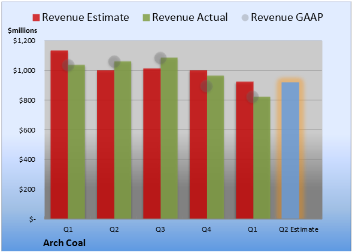Select the red estimate bar above Q2
Image resolution: width=352 pixels, height=252 pixels.
tap(105, 145)
